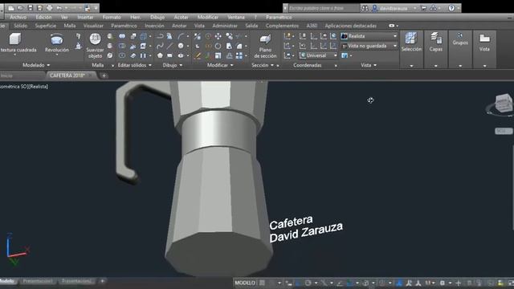Viewport: 514px width, 289px height.
Task: Open the Vista panel button with folder icon
Action: 484,49
